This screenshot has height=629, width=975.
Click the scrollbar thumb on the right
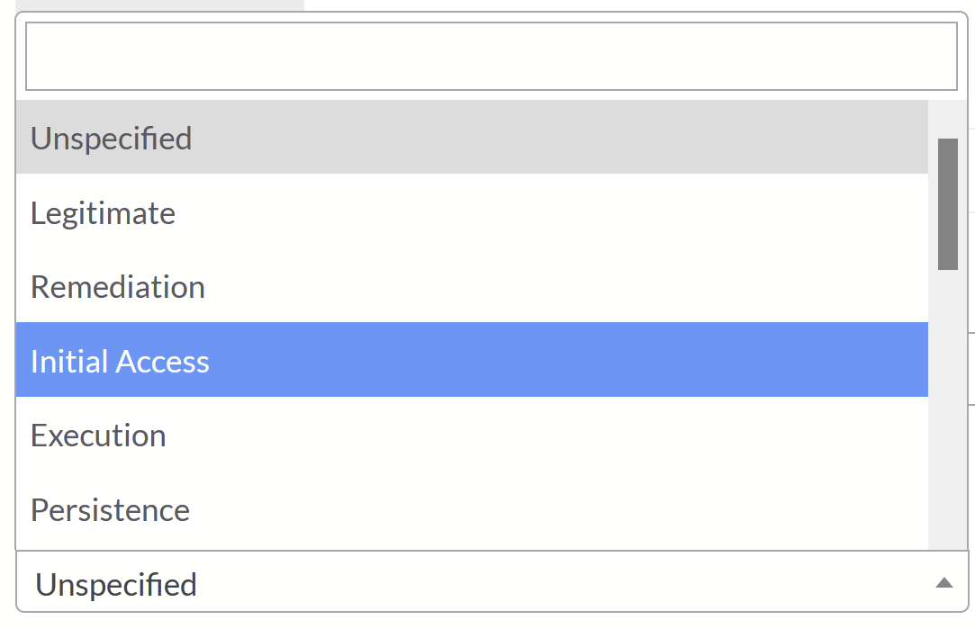tap(948, 203)
